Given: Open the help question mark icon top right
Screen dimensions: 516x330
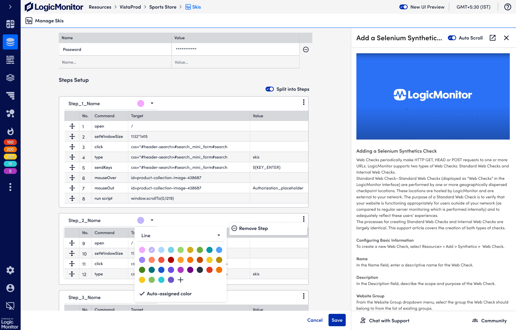Looking at the screenshot, I should point(508,7).
